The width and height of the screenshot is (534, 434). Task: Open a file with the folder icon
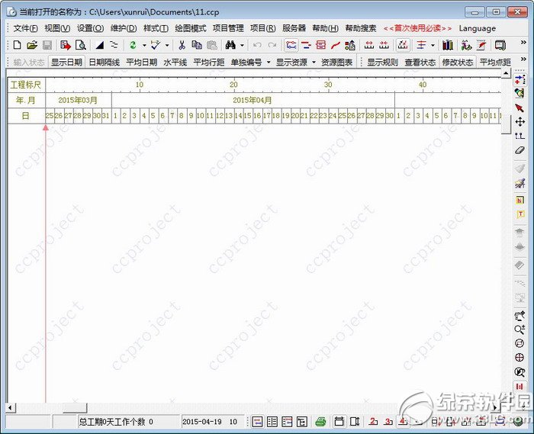pyautogui.click(x=32, y=45)
